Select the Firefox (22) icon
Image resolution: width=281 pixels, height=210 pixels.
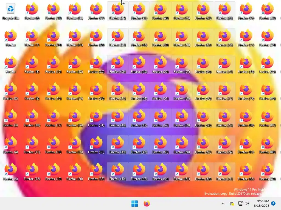point(75,65)
